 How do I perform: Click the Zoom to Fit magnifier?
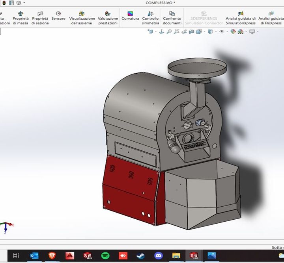point(169,31)
